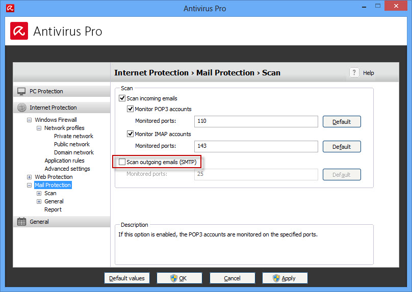
Task: Click the Internet Protection globe icon
Action: [21, 108]
